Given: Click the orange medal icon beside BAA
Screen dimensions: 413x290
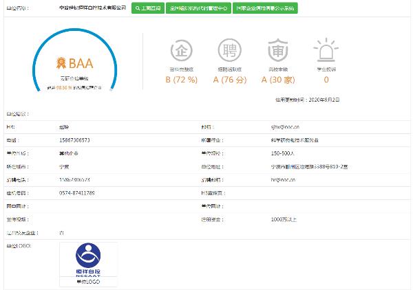Looking at the screenshot, I should pos(61,65).
